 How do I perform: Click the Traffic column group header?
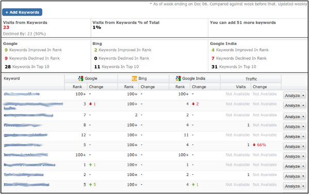pyautogui.click(x=251, y=79)
